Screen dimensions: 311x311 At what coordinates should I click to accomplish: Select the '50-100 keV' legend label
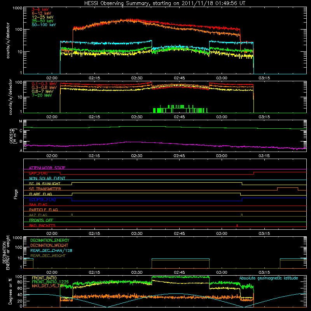[44, 25]
